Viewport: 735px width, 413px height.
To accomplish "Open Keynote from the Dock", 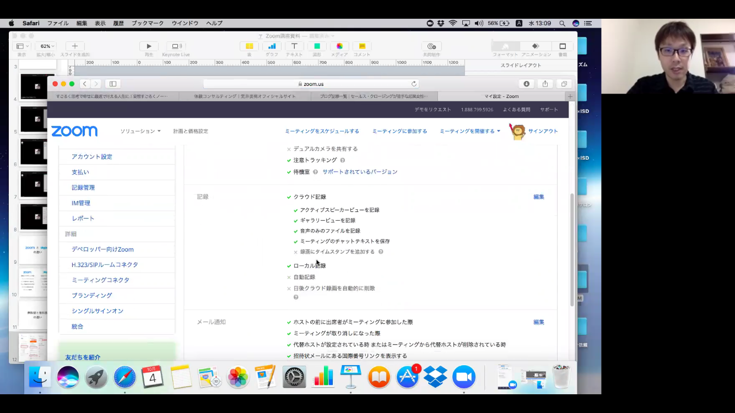I will [350, 377].
